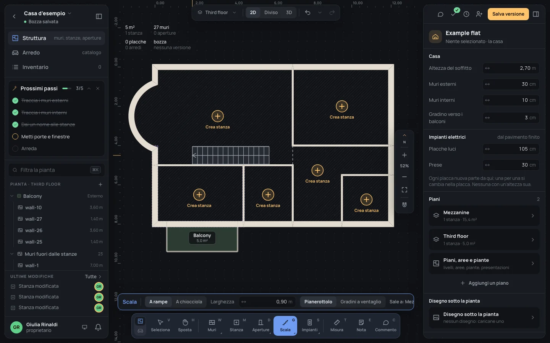Check the 'Arreda' step

[15, 149]
